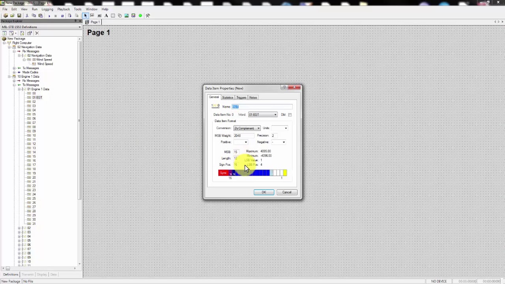Collapse 10 Engine 1 Data node
Image resolution: width=505 pixels, height=284 pixels.
coord(9,77)
